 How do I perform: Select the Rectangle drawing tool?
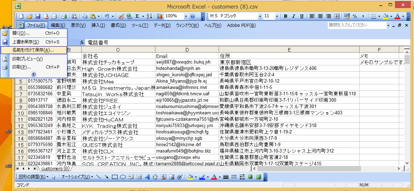point(115,177)
